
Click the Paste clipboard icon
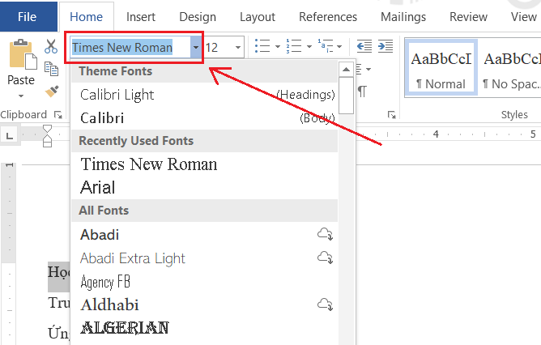coord(20,55)
